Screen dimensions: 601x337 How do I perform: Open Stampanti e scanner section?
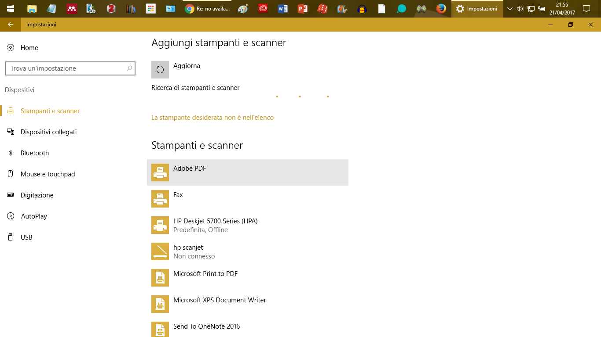[x=50, y=111]
